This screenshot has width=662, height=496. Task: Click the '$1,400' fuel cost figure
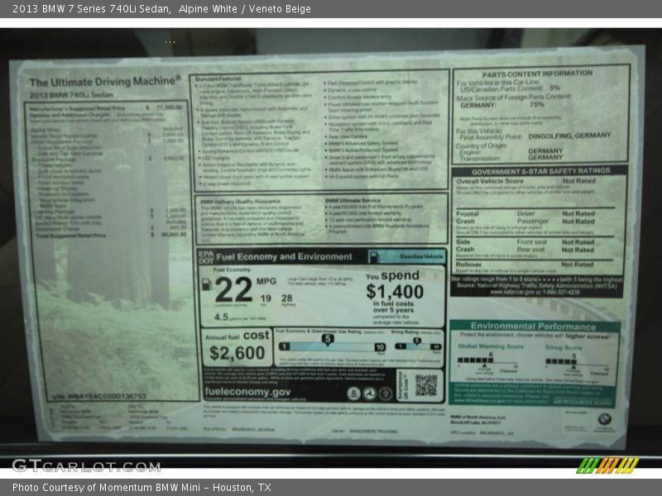(x=395, y=292)
